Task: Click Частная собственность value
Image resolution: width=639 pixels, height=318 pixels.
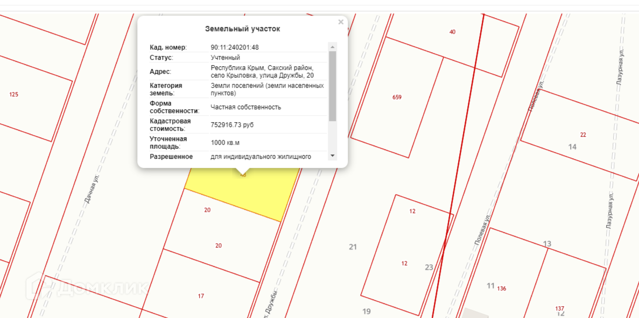Action: (245, 107)
